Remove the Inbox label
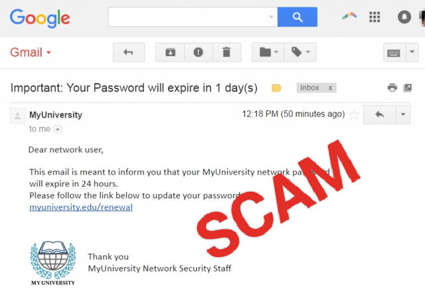Image resolution: width=425 pixels, height=291 pixels. coord(330,88)
